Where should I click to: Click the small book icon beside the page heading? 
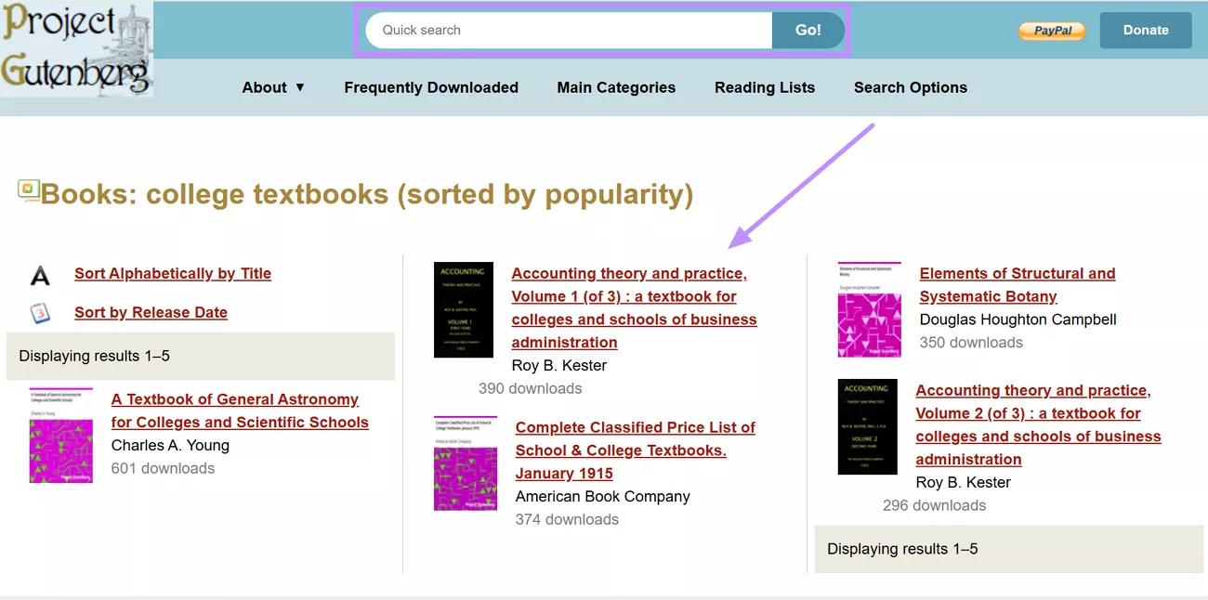coord(29,189)
